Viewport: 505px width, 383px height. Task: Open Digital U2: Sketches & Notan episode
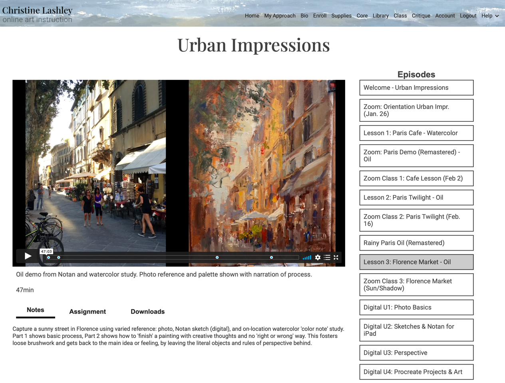click(416, 330)
